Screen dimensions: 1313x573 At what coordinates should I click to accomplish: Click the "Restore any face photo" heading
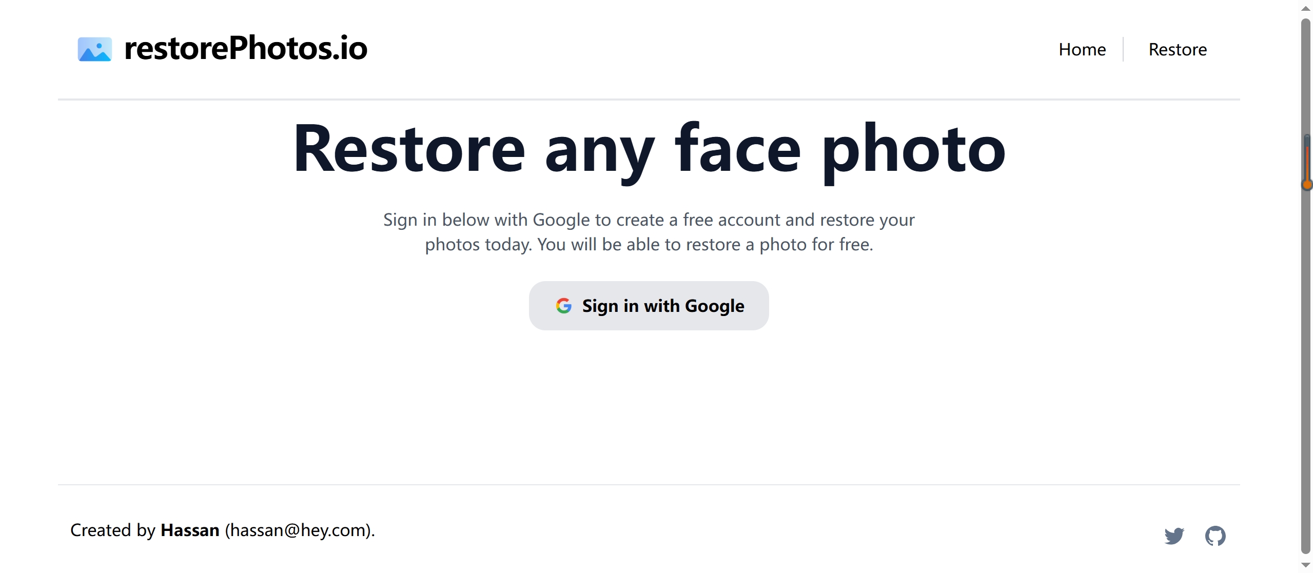(649, 149)
